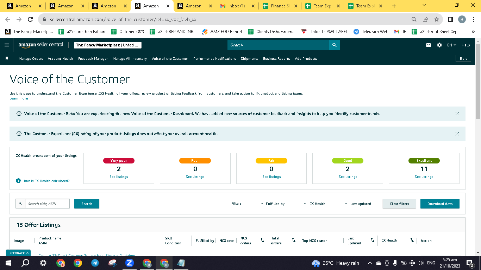Click Clear filters
Screen dimensions: 481x270
[399, 204]
